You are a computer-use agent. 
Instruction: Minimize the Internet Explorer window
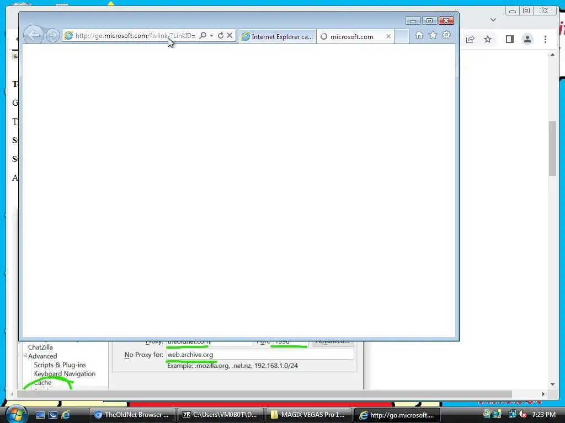(x=413, y=21)
